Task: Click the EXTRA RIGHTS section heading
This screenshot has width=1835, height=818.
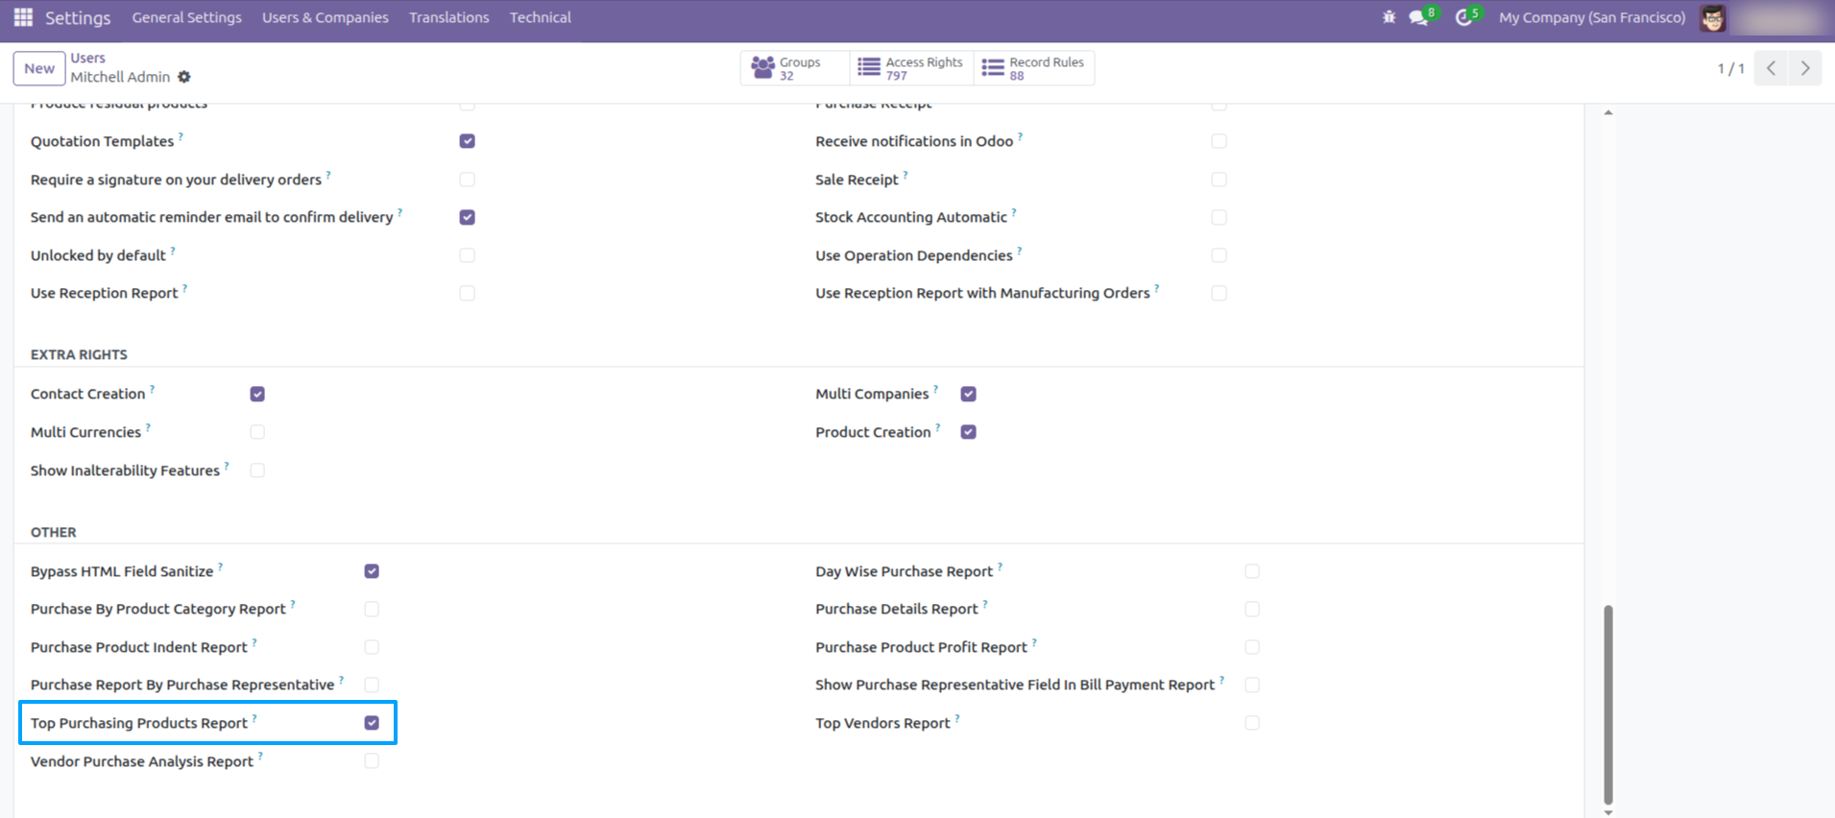Action: point(79,354)
